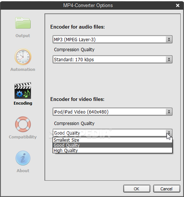Viewport: 184px width, 197px height.
Task: Open the Automation clock icon section
Action: [23, 57]
